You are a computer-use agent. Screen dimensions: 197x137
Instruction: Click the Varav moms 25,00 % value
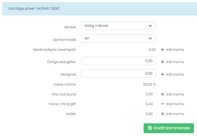click(149, 84)
